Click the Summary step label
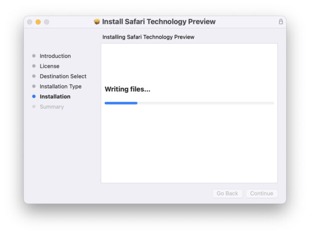This screenshot has height=235, width=310. pyautogui.click(x=52, y=107)
